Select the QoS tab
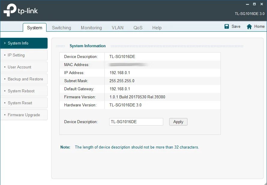 [138, 27]
